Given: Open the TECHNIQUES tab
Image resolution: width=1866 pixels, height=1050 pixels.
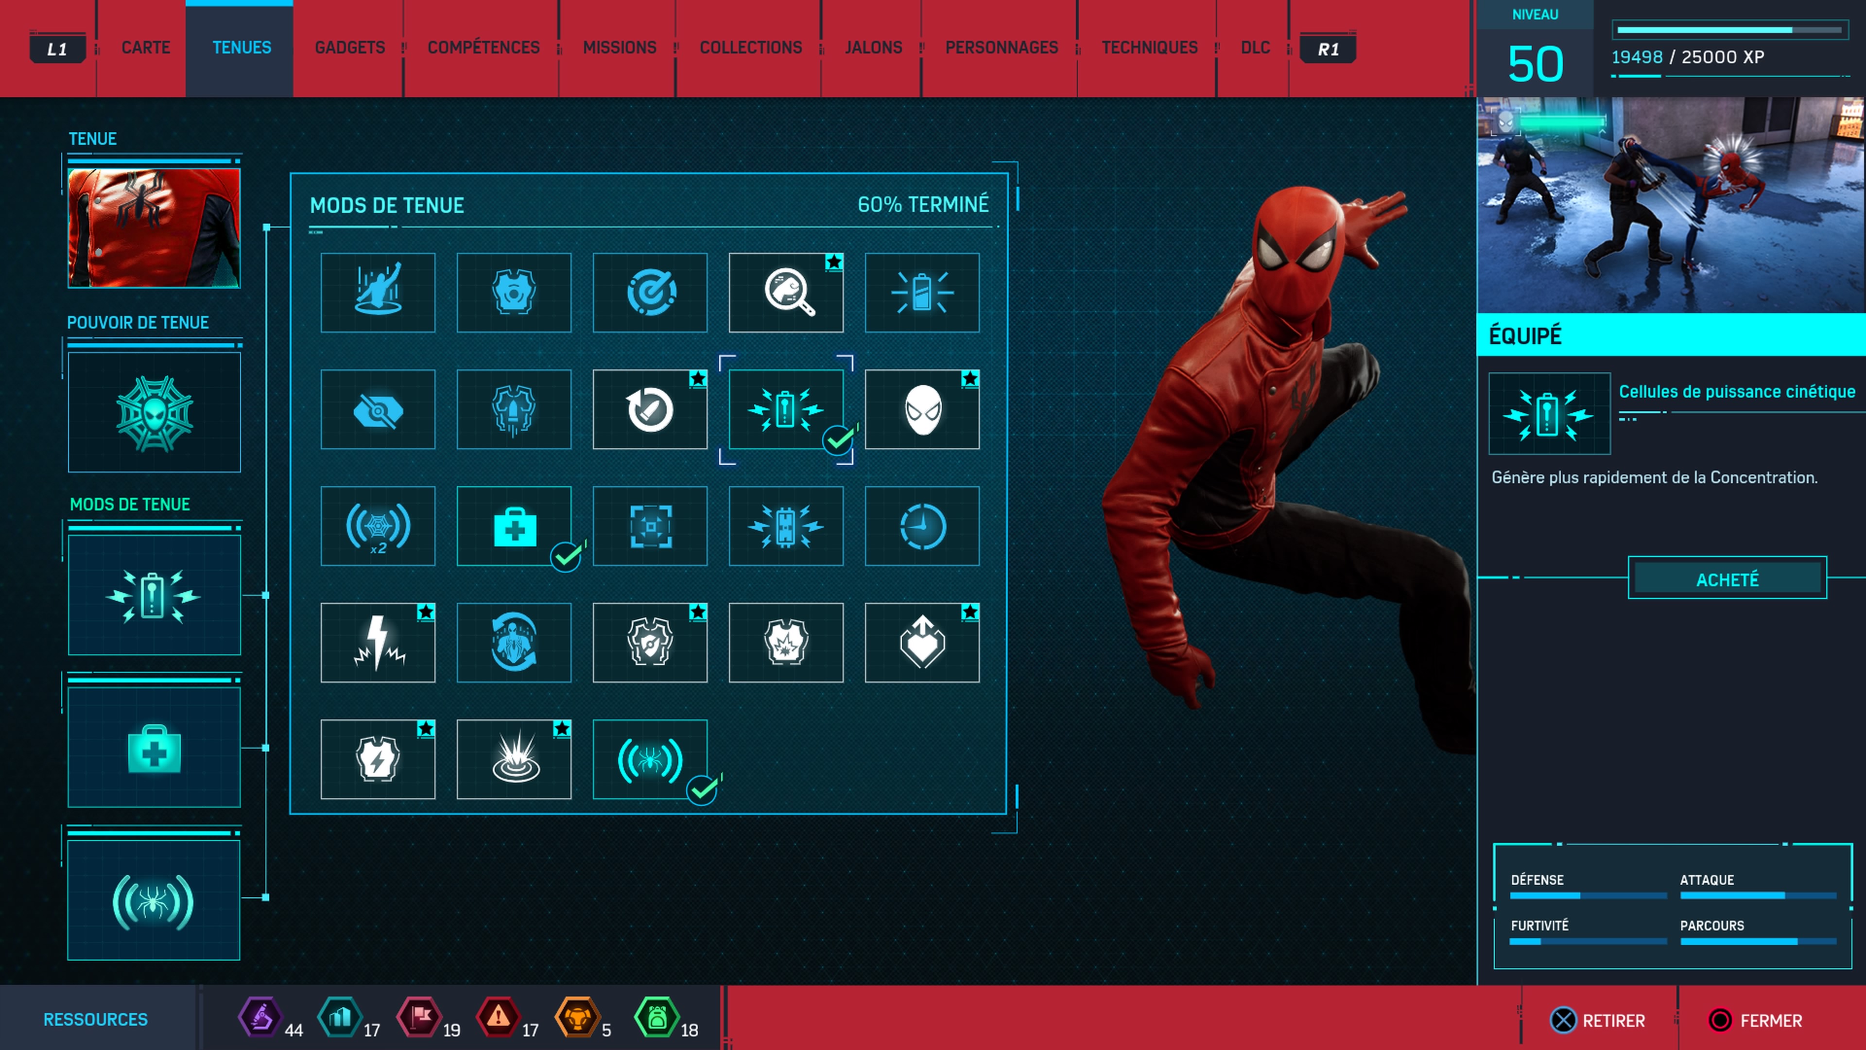Looking at the screenshot, I should (x=1150, y=48).
